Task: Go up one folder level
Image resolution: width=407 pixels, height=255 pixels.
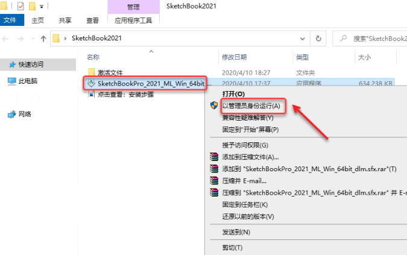Action: [43, 39]
